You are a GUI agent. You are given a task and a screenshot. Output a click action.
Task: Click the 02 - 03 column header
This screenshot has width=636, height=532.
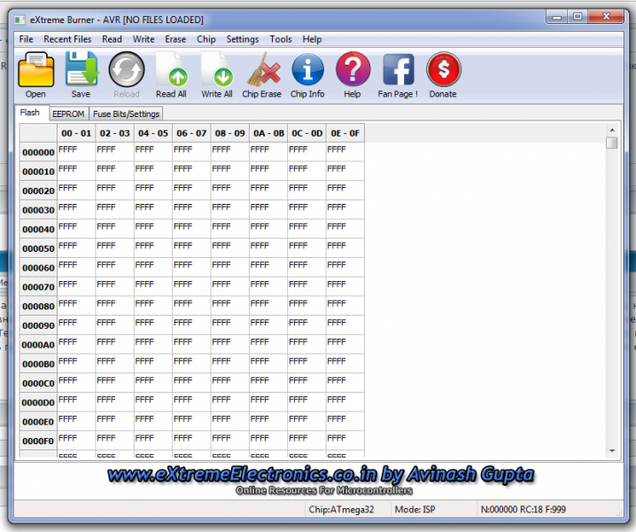coord(115,133)
